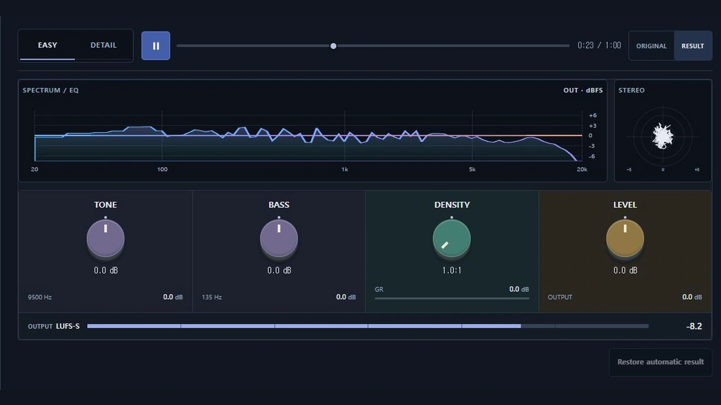
Task: Click the BASS knob
Action: [279, 238]
